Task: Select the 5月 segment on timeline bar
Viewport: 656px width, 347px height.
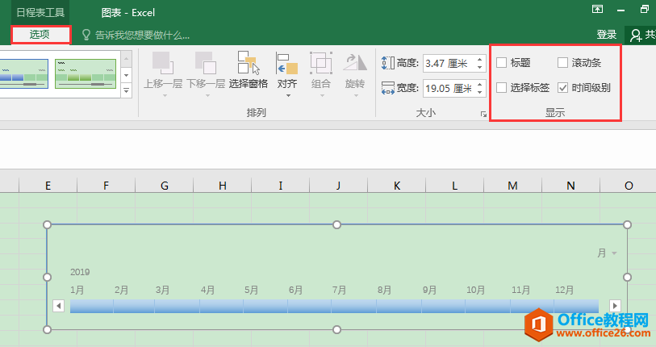Action: pos(265,306)
